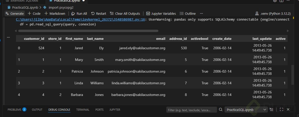The image size is (299, 117).
Task: Select the .venv (Python 3.12.2) kernel
Action: 273,13
